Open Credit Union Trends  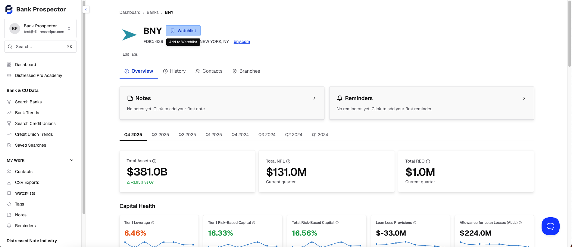(x=40, y=134)
